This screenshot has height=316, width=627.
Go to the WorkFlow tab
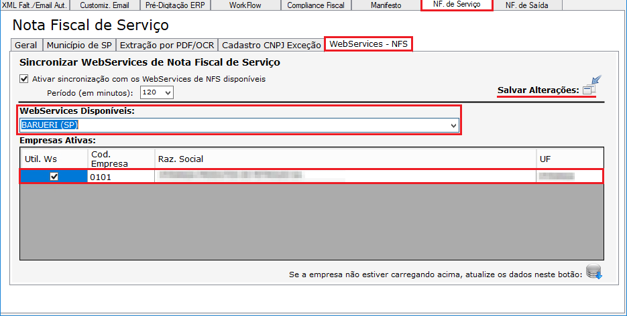tap(245, 5)
